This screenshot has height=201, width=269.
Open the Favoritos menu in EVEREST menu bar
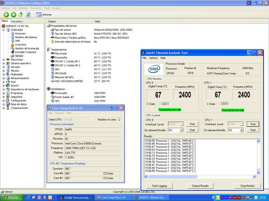pyautogui.click(x=36, y=8)
